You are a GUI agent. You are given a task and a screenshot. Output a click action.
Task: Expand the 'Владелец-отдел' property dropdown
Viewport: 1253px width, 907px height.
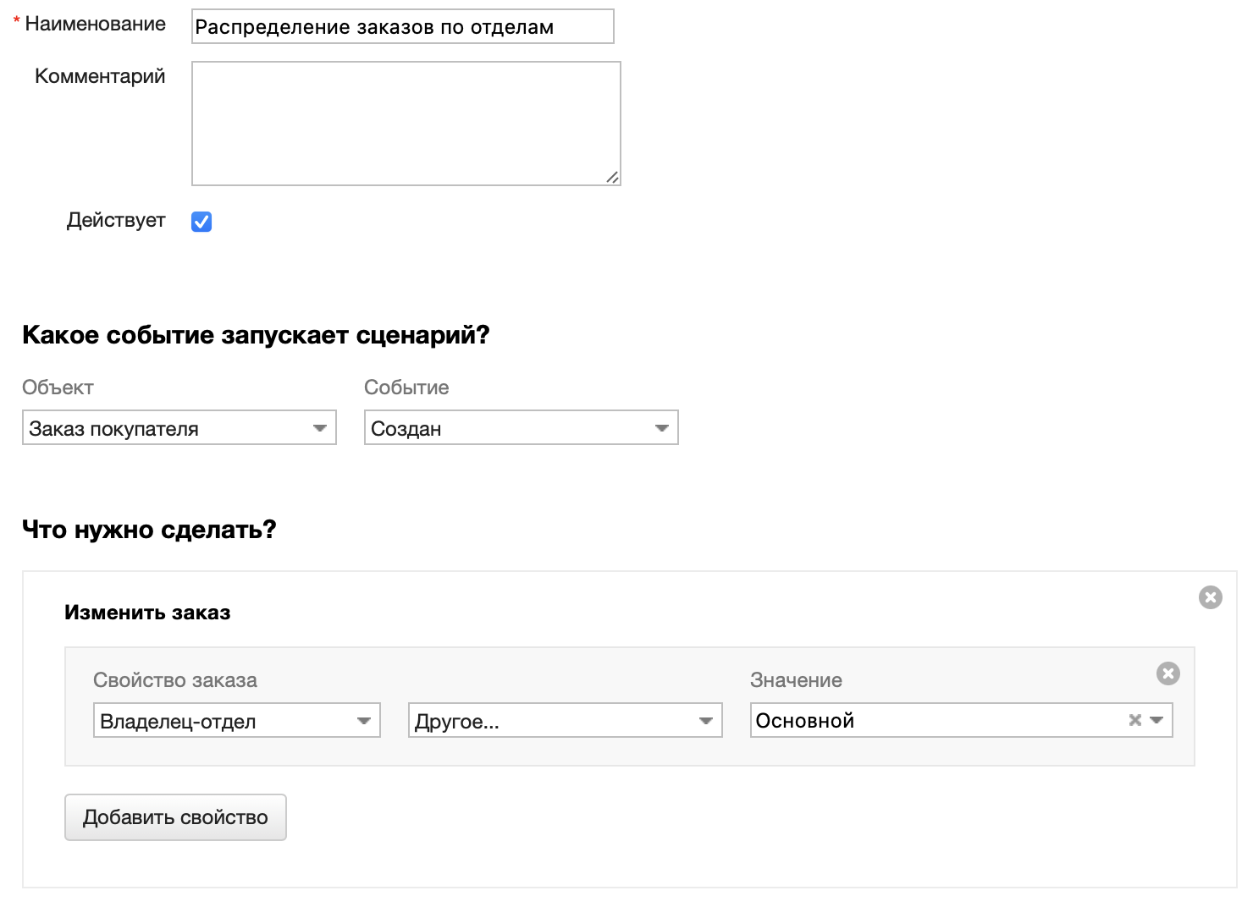tap(237, 720)
